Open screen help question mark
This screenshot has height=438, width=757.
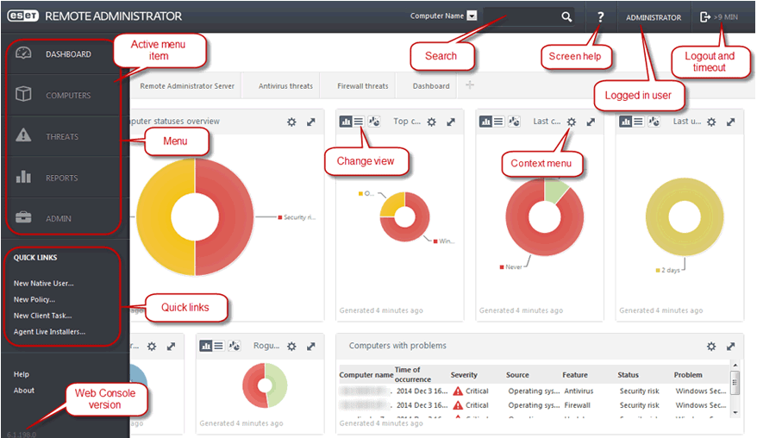pyautogui.click(x=601, y=17)
